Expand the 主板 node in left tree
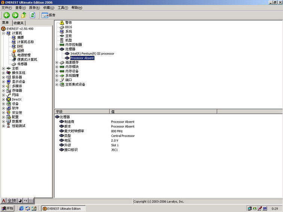283x212 pixels. click(3, 68)
